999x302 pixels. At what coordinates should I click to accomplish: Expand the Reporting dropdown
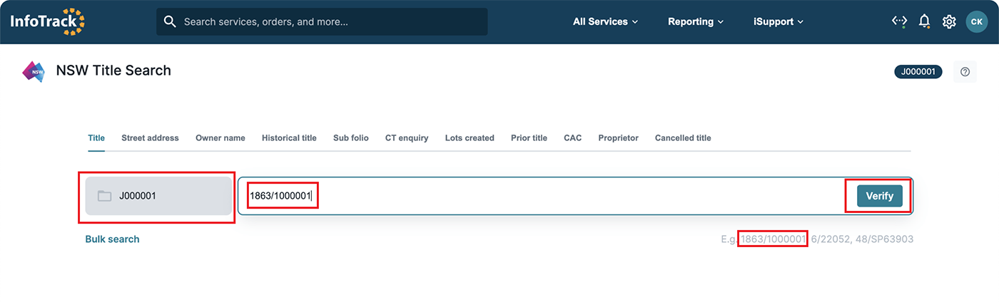696,21
